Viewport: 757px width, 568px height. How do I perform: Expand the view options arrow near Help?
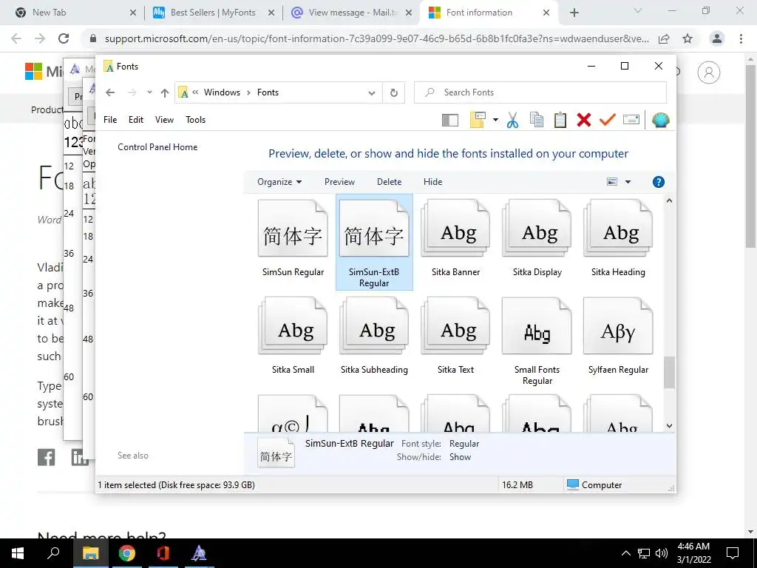coord(628,182)
